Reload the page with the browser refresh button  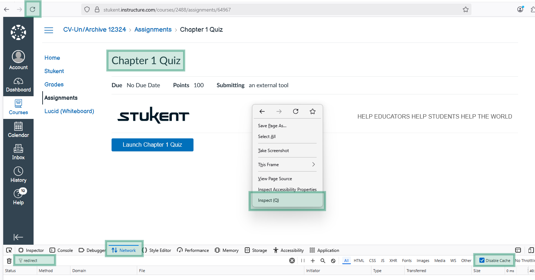[32, 9]
